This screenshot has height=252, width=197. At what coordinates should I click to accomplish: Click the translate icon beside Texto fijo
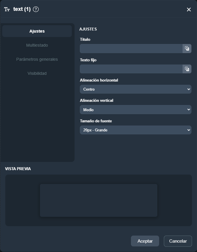(187, 69)
